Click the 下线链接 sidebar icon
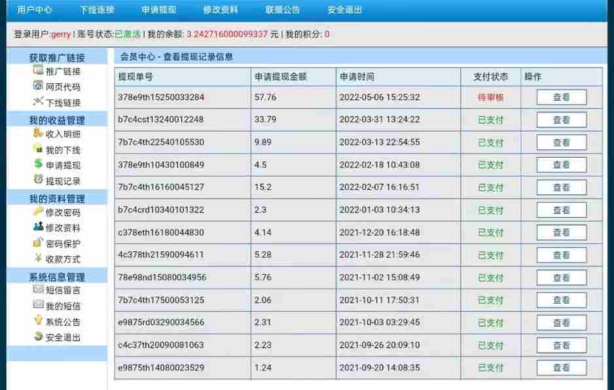Image resolution: width=614 pixels, height=390 pixels. pyautogui.click(x=38, y=101)
